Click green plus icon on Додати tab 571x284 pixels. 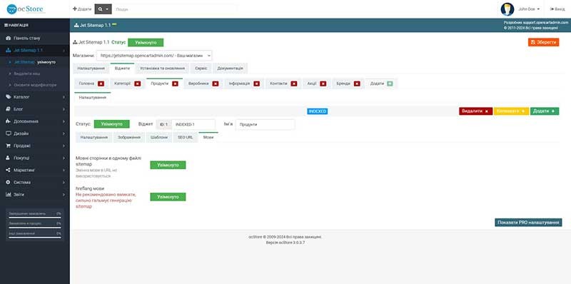pos(390,83)
